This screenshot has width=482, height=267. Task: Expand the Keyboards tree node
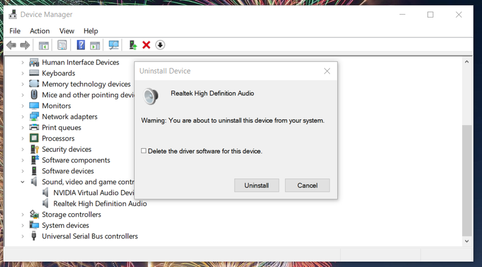coord(22,73)
